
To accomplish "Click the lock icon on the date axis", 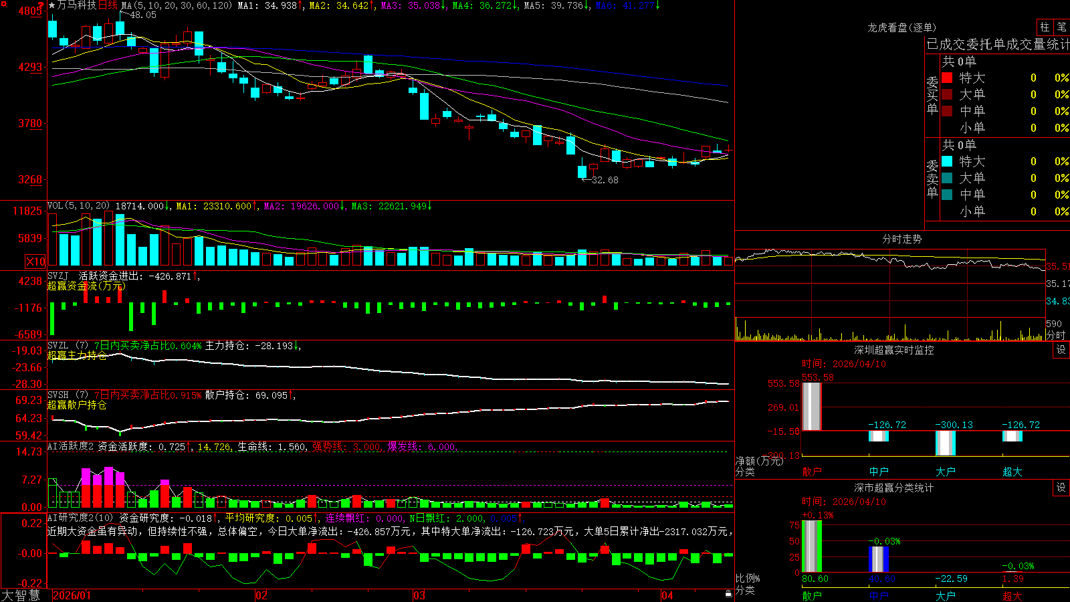I will coord(728,594).
